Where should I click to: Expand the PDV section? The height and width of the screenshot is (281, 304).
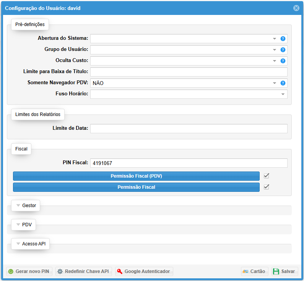[x=24, y=225]
